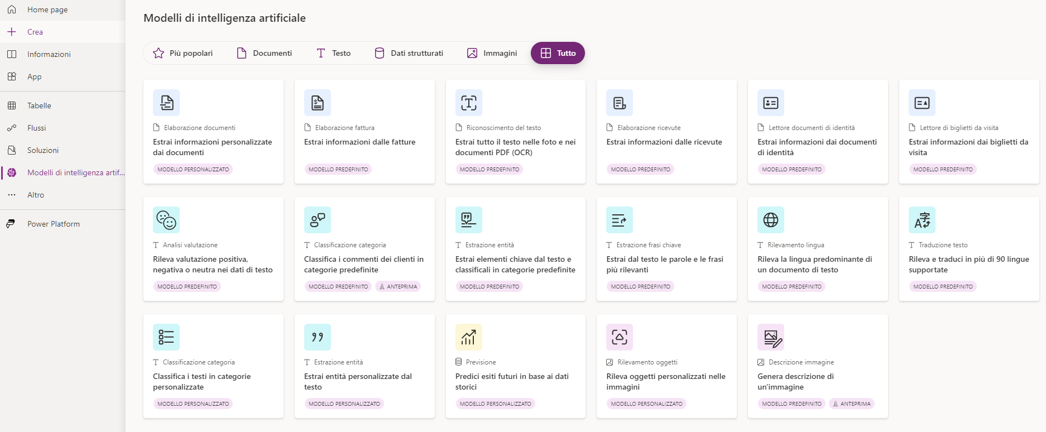The height and width of the screenshot is (432, 1046).
Task: Click the language detection globe icon
Action: tap(771, 220)
